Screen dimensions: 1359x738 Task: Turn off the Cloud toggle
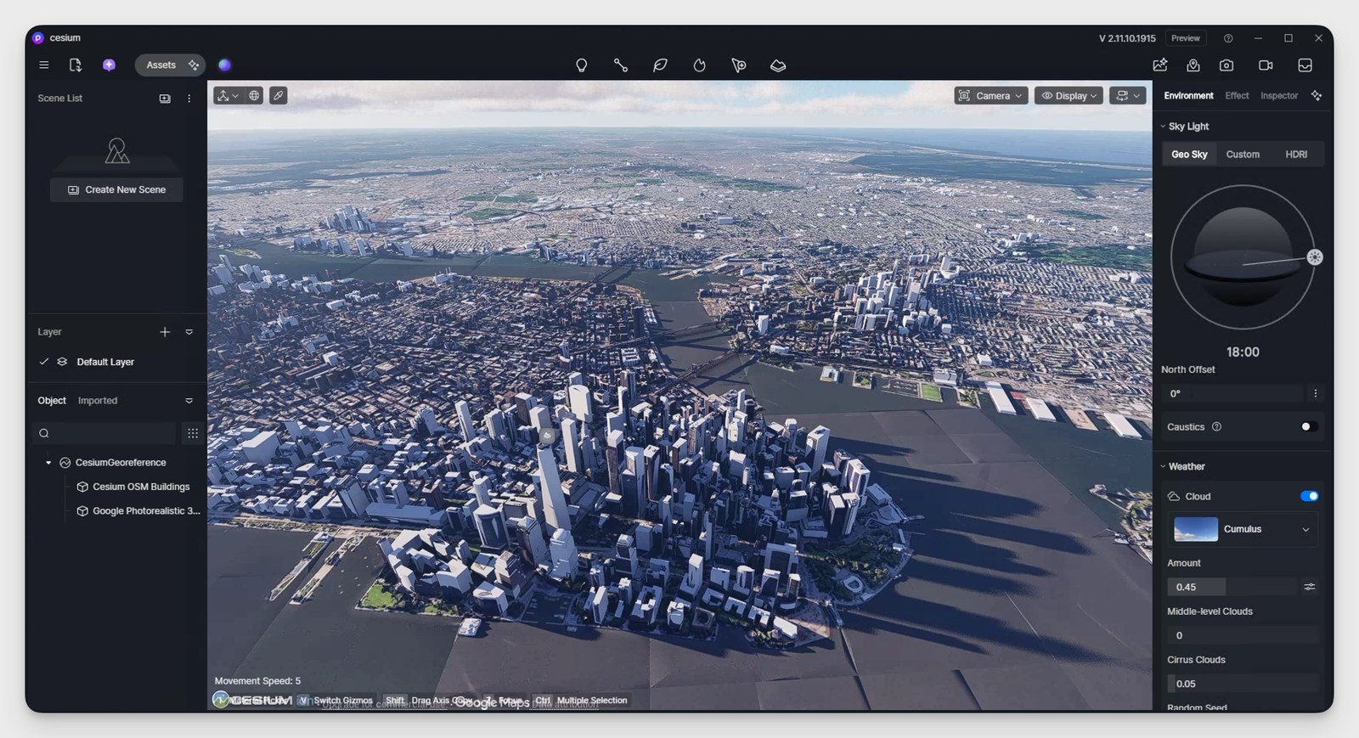(x=1309, y=497)
